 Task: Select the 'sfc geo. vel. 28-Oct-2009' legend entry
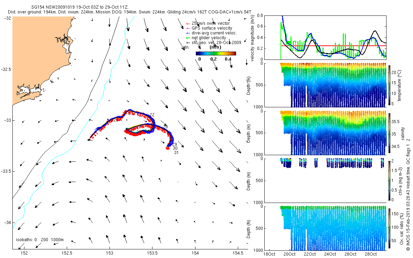click(214, 43)
